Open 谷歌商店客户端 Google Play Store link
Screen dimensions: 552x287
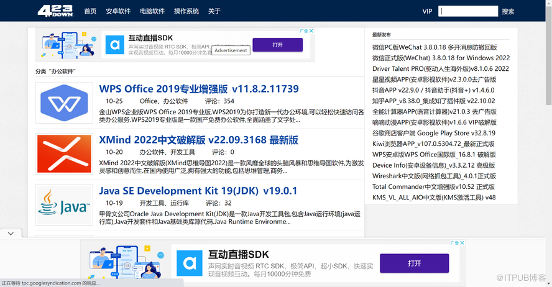pyautogui.click(x=434, y=133)
